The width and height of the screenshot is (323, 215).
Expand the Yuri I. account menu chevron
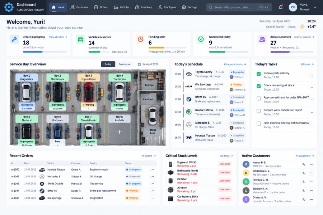coord(315,7)
